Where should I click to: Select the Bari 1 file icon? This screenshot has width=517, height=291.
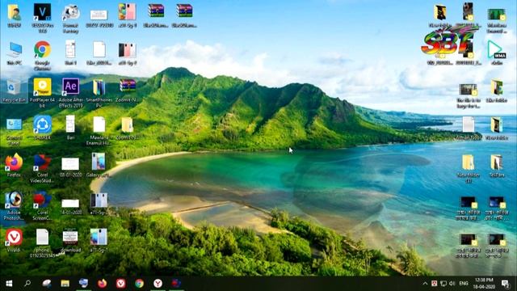(70, 53)
